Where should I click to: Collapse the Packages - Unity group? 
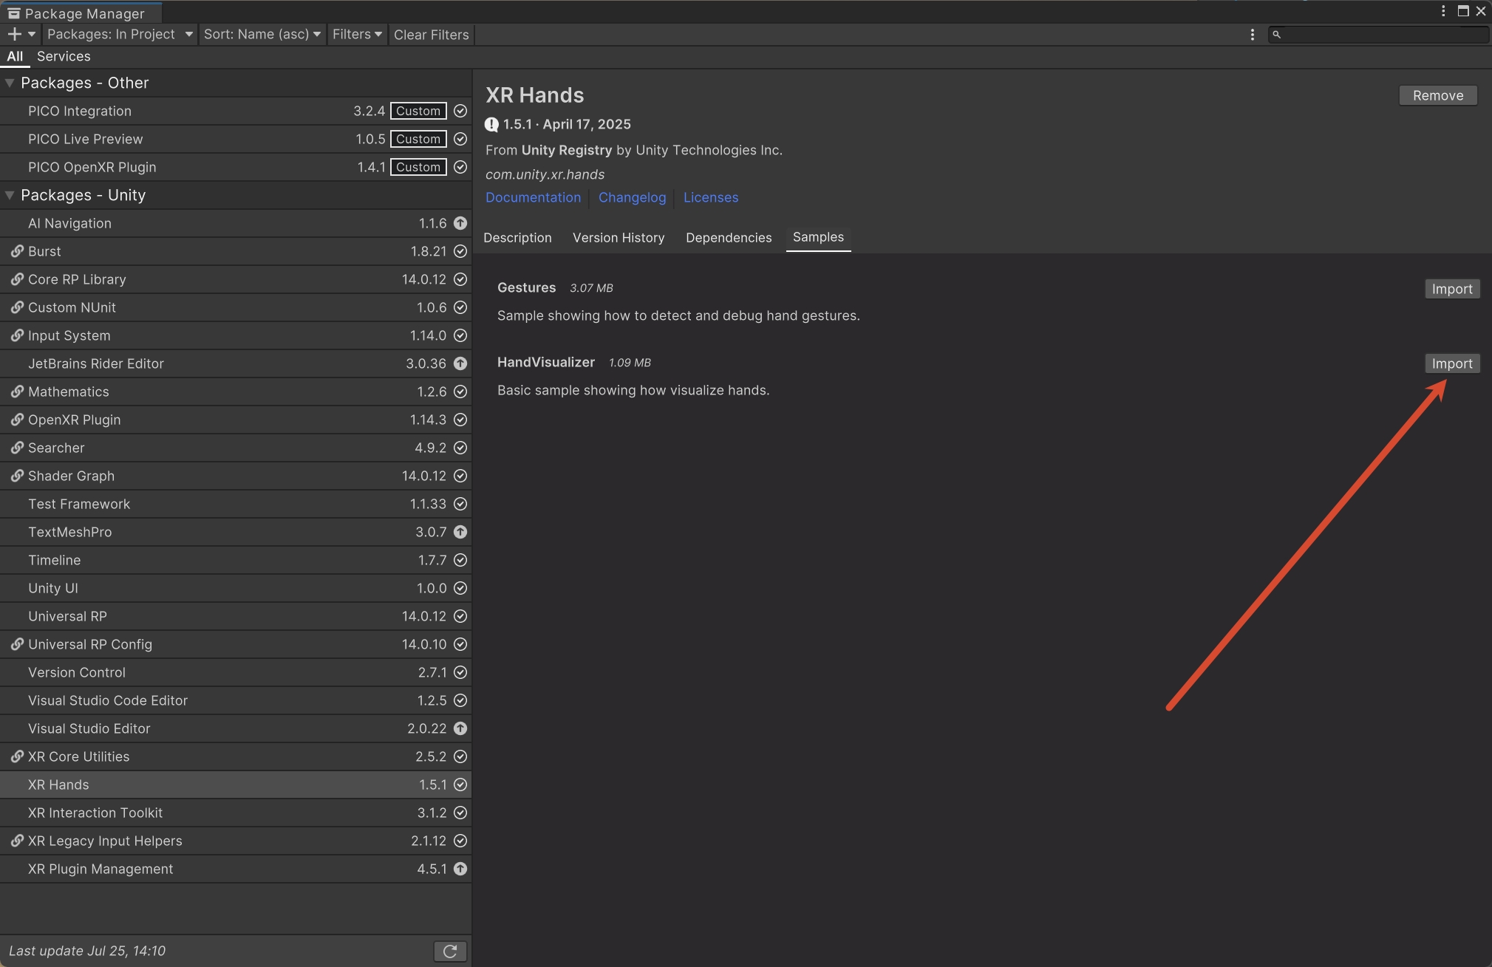[10, 195]
